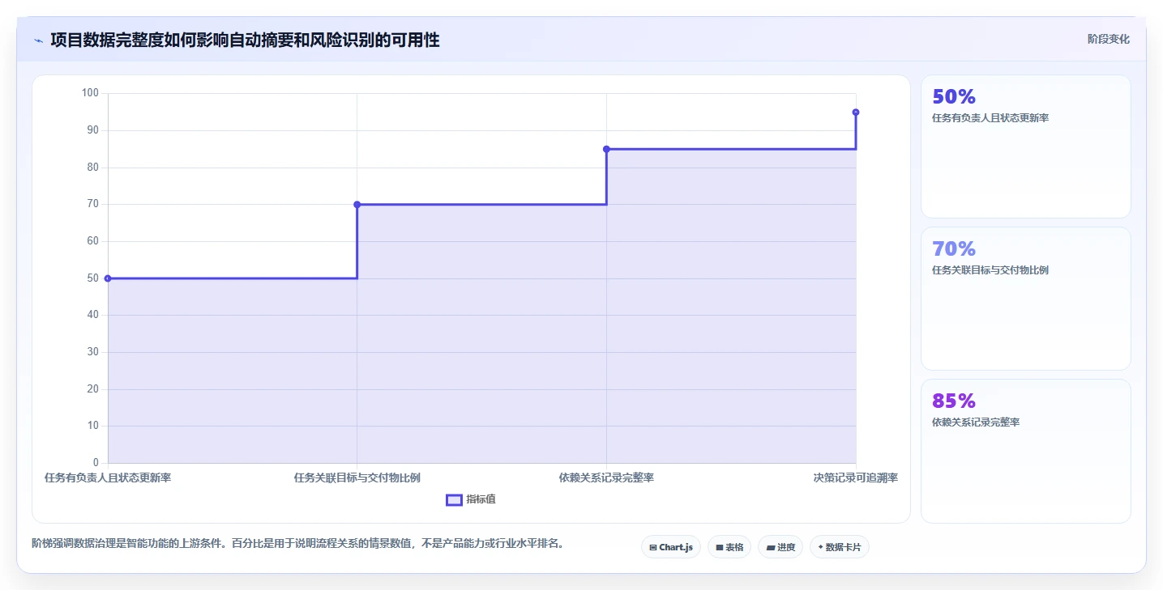Open the 50% metric card
The height and width of the screenshot is (590, 1163).
(x=1025, y=146)
